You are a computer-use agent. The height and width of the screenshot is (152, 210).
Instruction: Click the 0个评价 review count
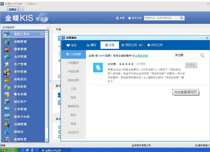click(x=141, y=64)
